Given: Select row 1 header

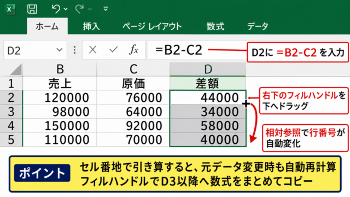Looking at the screenshot, I should point(11,84).
